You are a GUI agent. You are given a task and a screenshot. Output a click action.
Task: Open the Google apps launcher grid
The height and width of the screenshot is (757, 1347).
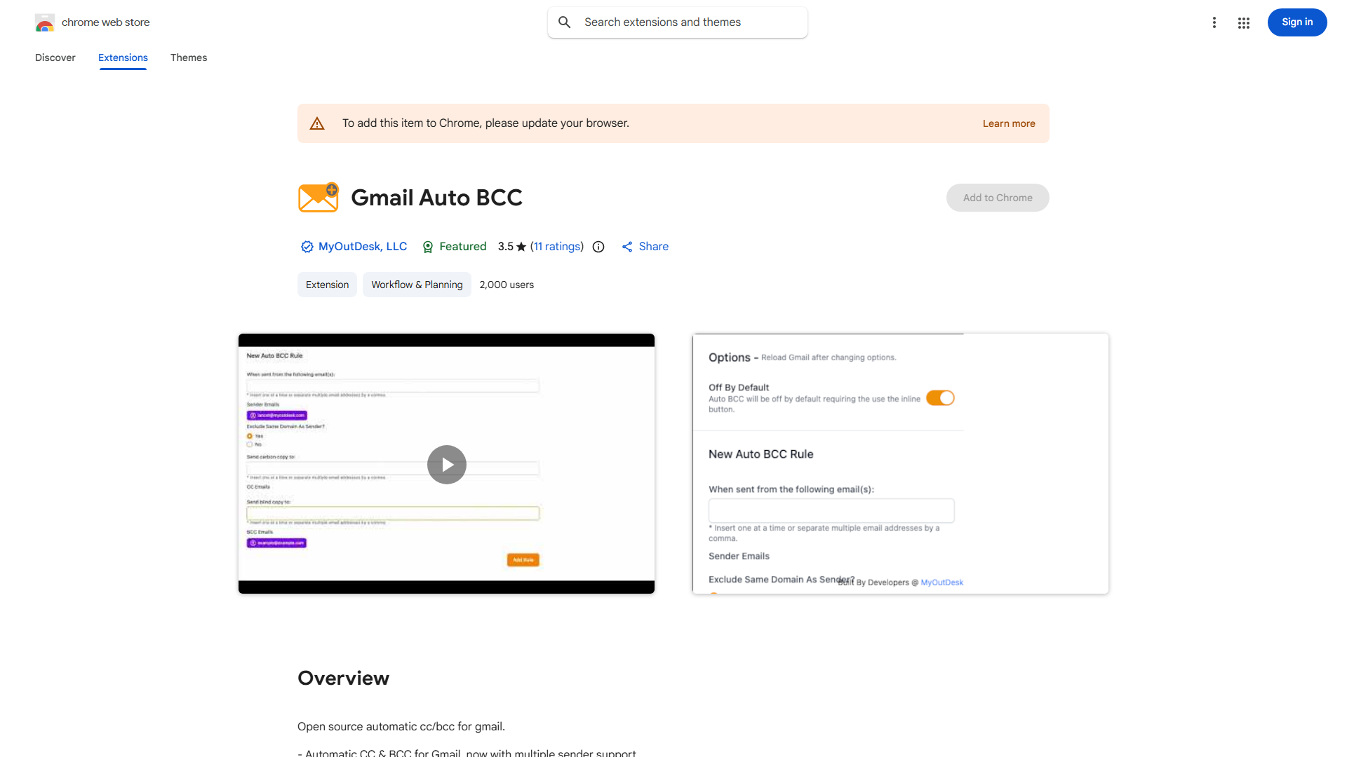[1244, 22]
